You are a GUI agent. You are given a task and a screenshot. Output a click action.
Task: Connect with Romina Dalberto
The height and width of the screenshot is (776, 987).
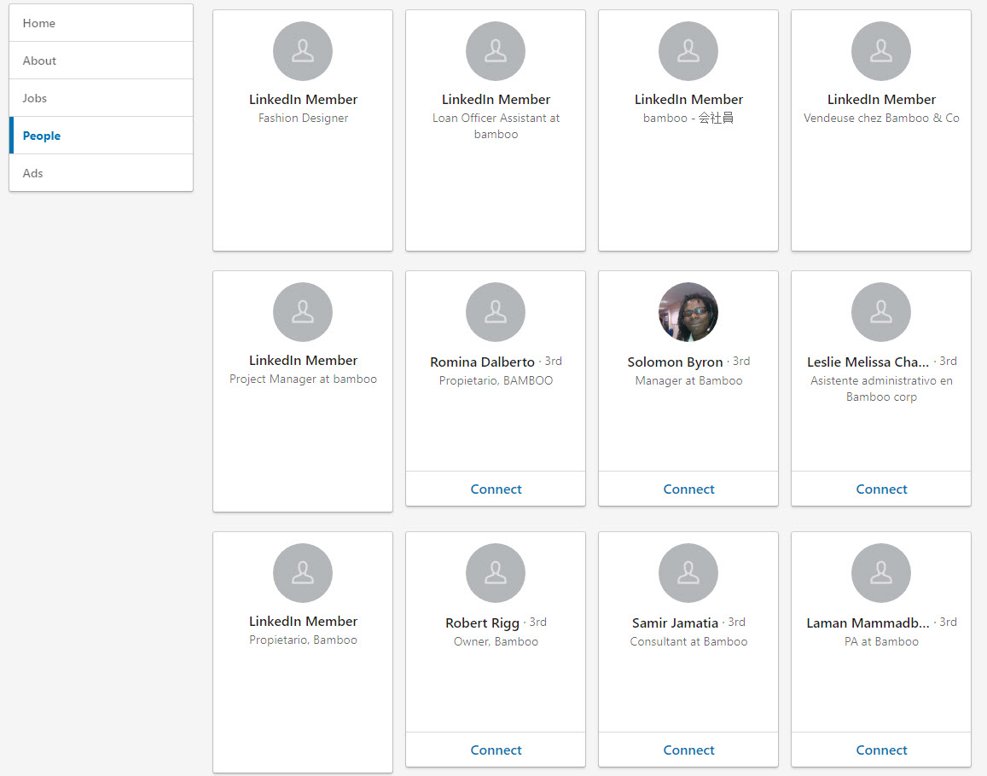[496, 489]
